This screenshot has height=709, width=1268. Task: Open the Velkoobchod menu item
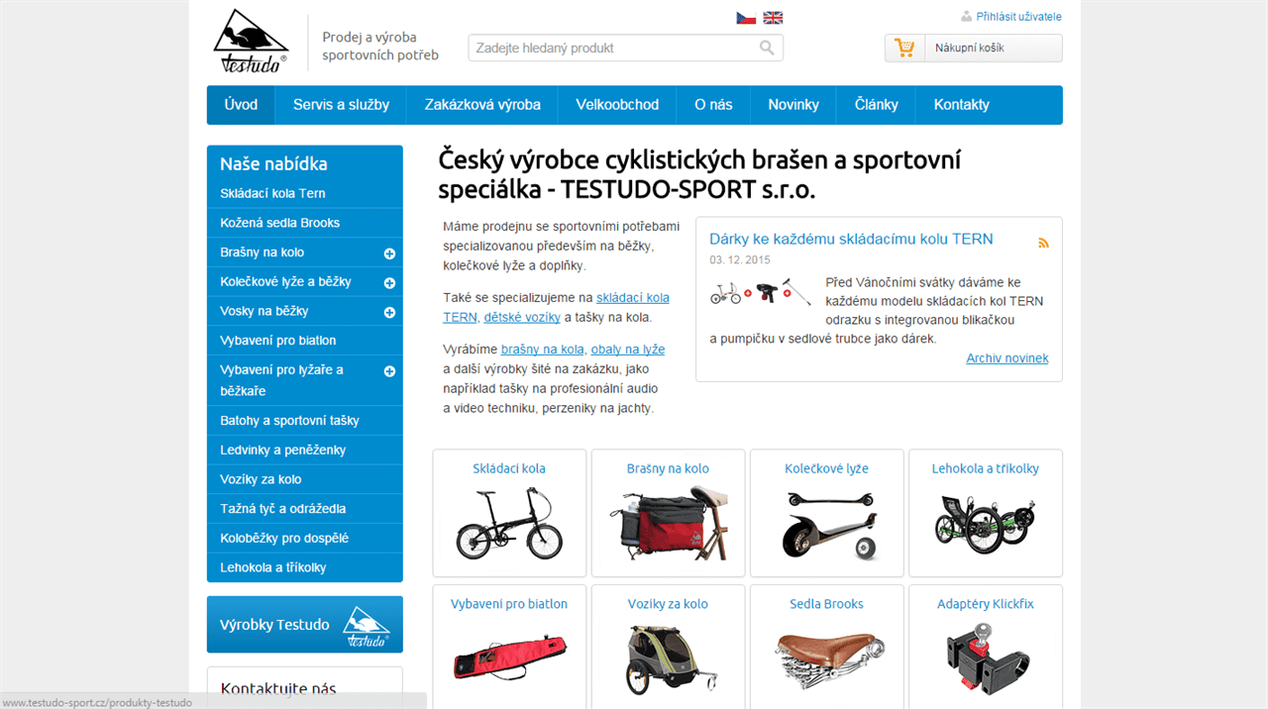tap(617, 105)
